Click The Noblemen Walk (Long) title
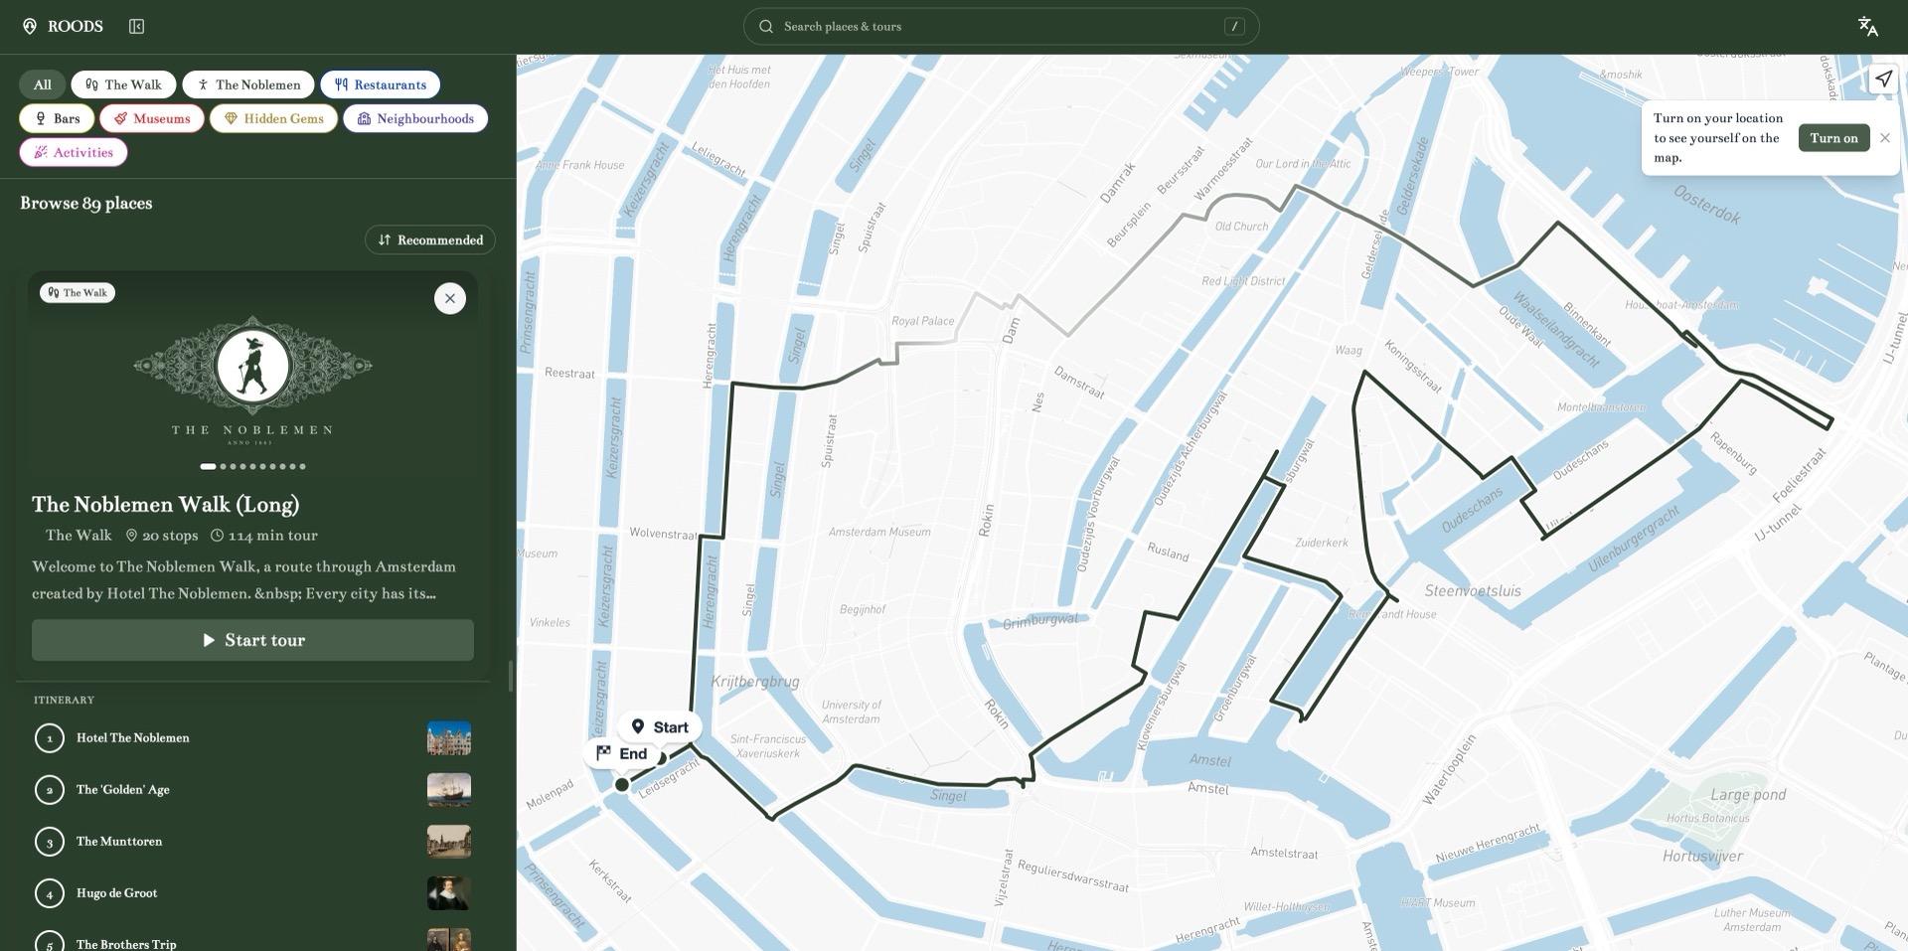 pos(166,505)
